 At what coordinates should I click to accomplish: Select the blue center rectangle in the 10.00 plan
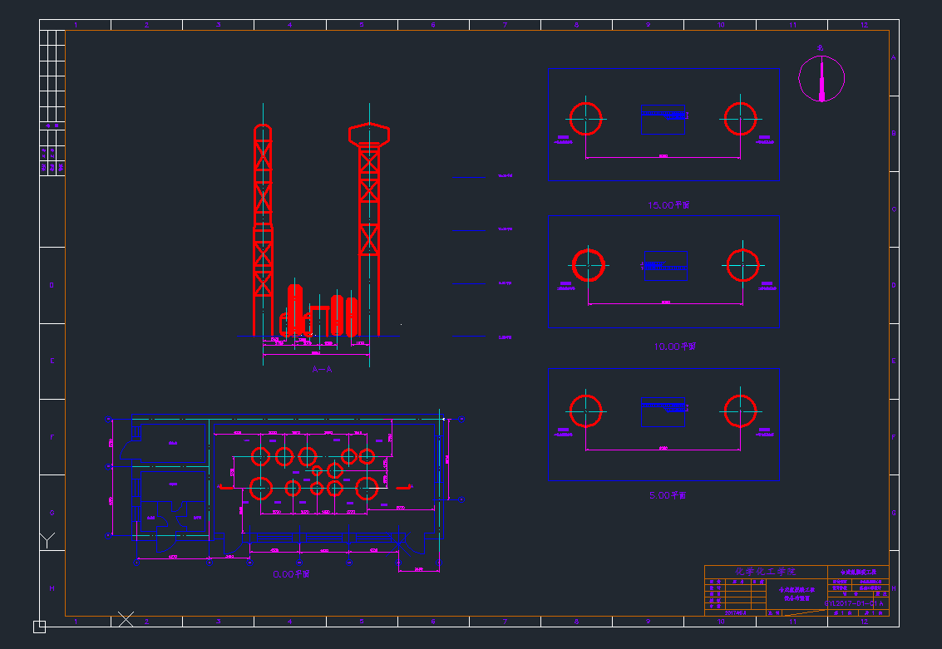[665, 265]
